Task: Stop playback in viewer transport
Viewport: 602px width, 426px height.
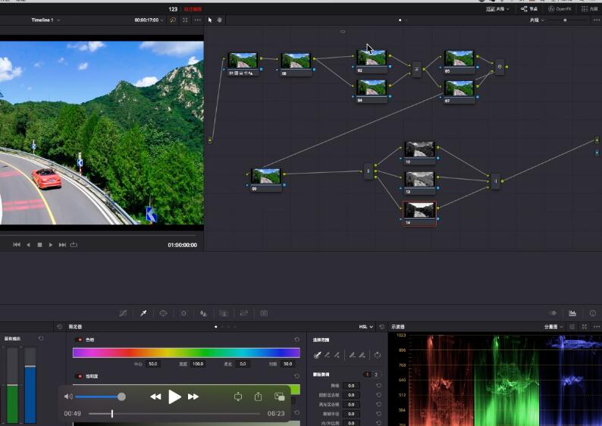Action: click(39, 245)
